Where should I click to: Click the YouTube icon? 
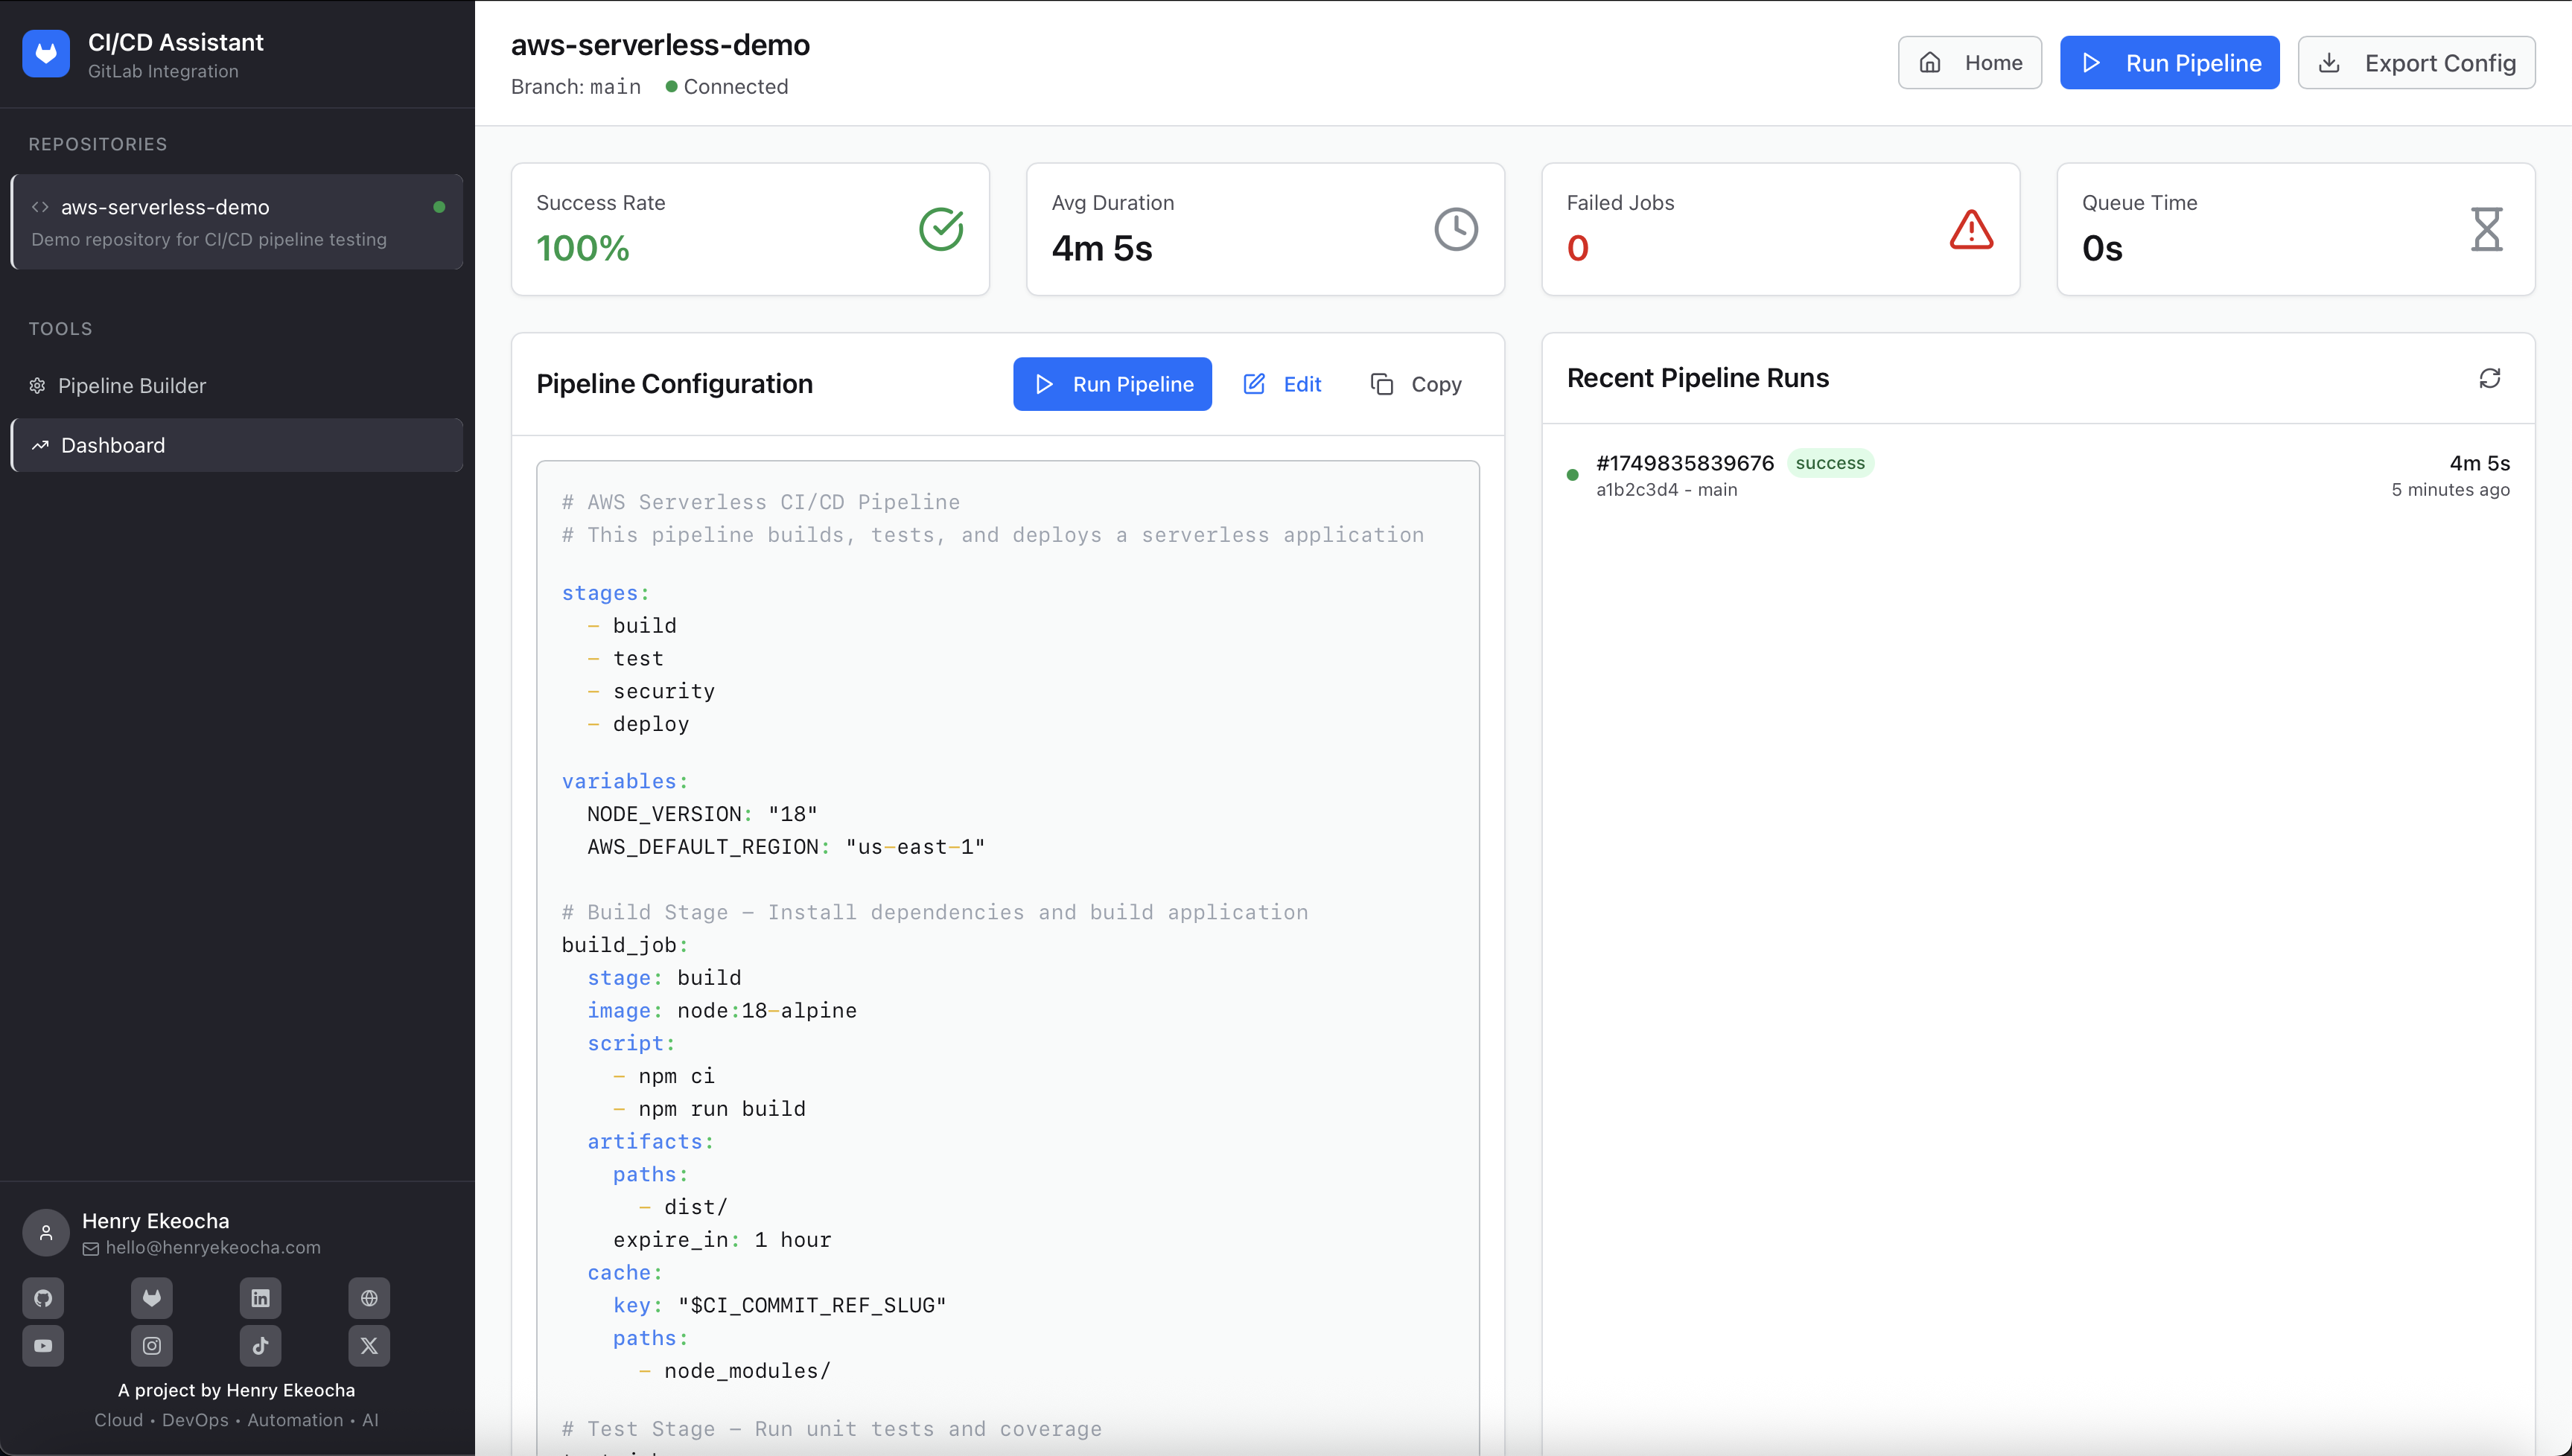(43, 1346)
